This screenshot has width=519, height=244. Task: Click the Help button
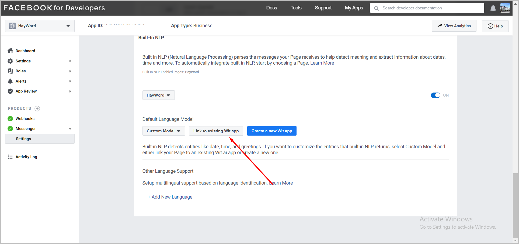point(495,26)
